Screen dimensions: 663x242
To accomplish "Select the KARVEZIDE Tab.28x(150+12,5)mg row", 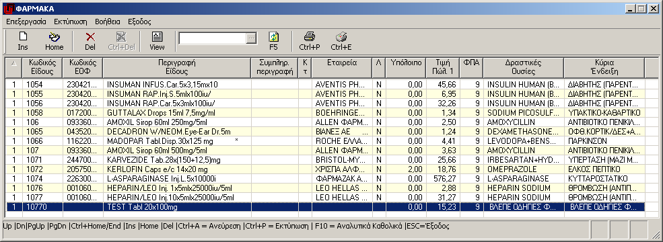I will coord(325,159).
